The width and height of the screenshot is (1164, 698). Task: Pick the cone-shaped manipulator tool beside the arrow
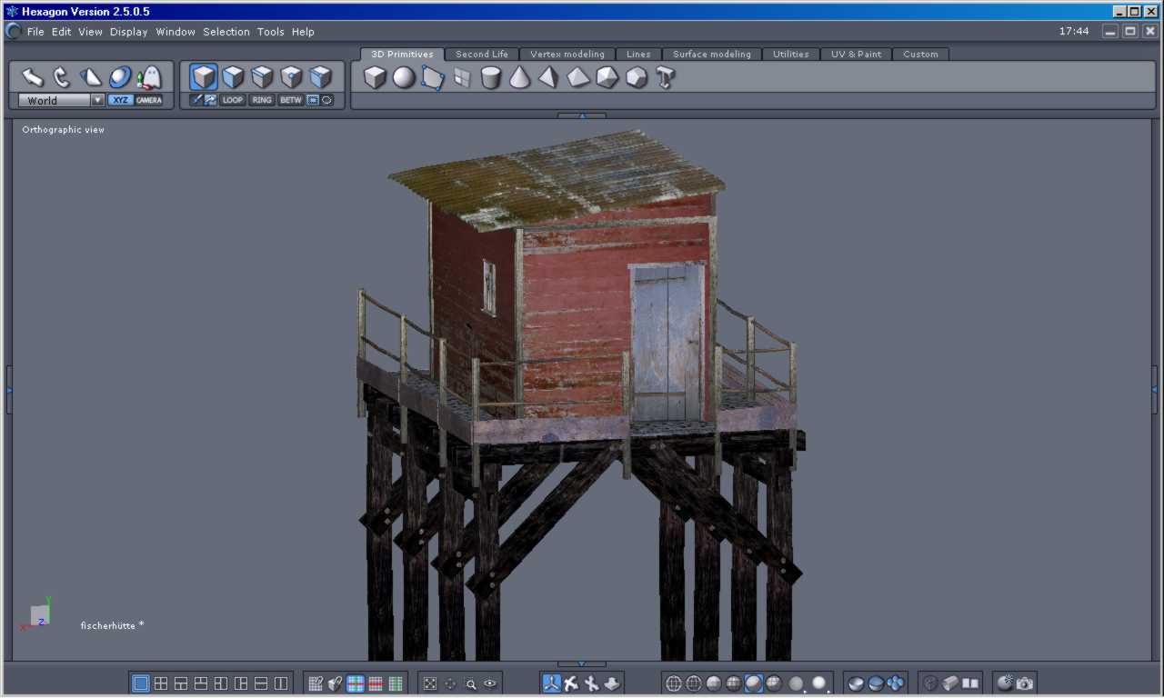pos(91,77)
